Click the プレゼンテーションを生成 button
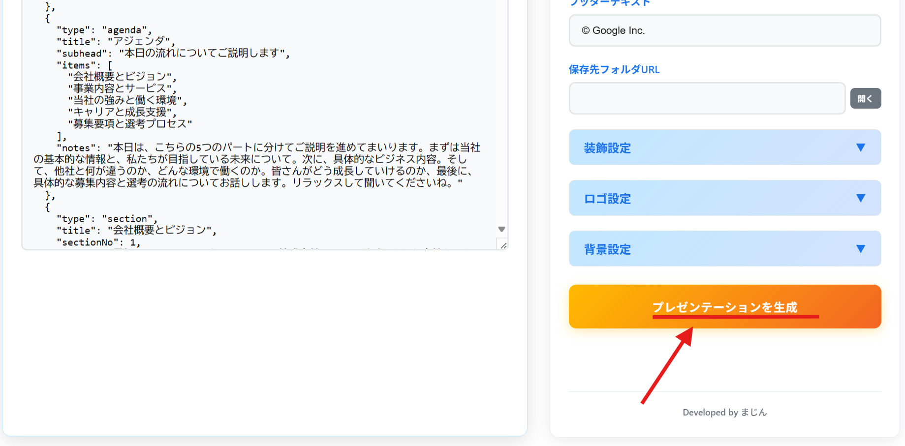 click(724, 306)
